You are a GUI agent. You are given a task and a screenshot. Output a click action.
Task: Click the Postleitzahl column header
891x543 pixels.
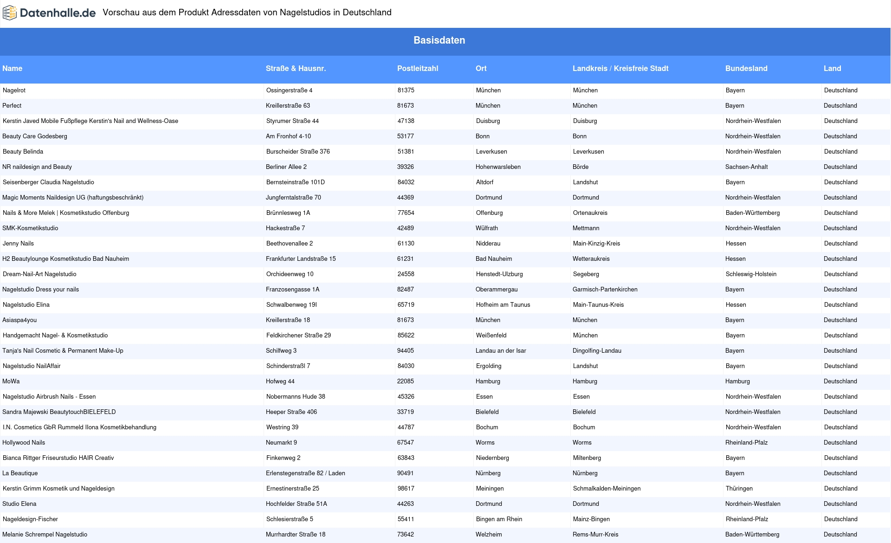coord(417,69)
